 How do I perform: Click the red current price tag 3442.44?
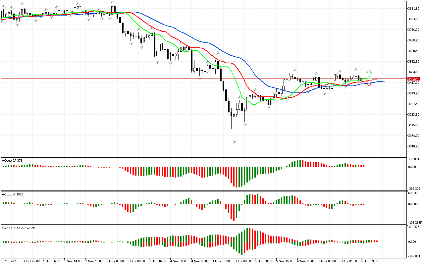tap(414, 79)
